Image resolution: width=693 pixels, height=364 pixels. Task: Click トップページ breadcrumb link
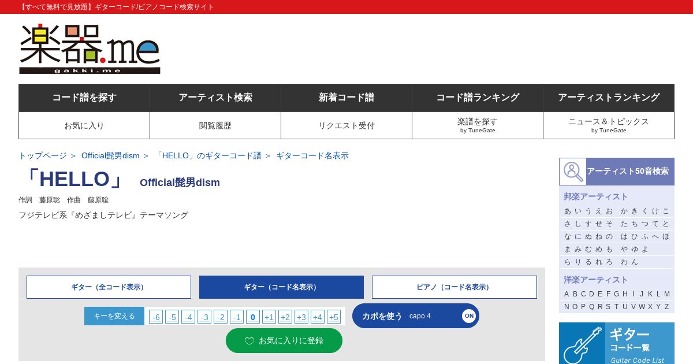[x=43, y=155]
